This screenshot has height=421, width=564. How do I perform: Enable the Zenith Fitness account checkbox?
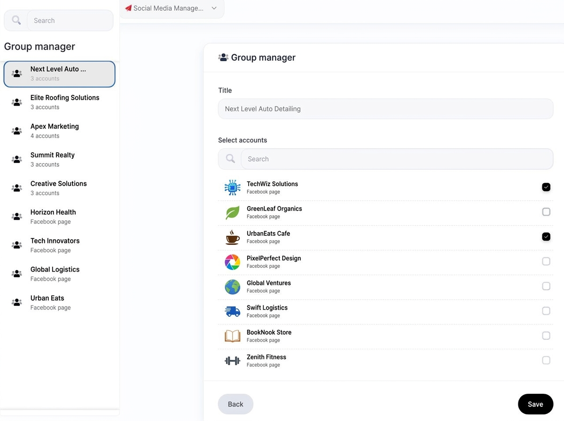pyautogui.click(x=546, y=360)
